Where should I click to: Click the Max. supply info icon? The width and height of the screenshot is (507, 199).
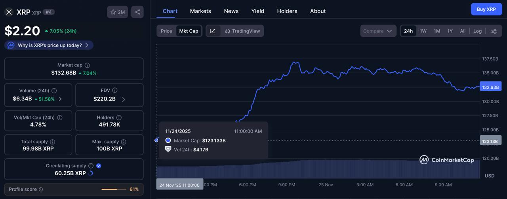pyautogui.click(x=124, y=142)
